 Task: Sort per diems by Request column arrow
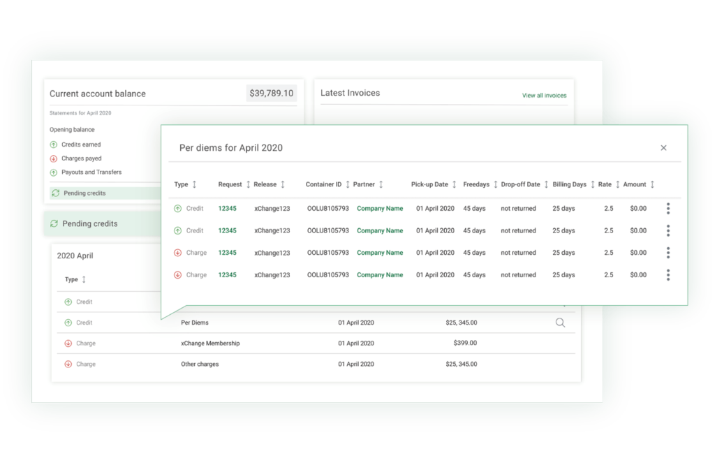tap(248, 184)
